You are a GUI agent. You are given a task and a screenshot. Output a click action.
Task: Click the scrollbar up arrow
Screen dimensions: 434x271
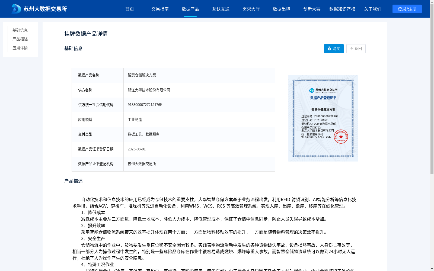pyautogui.click(x=432, y=2)
